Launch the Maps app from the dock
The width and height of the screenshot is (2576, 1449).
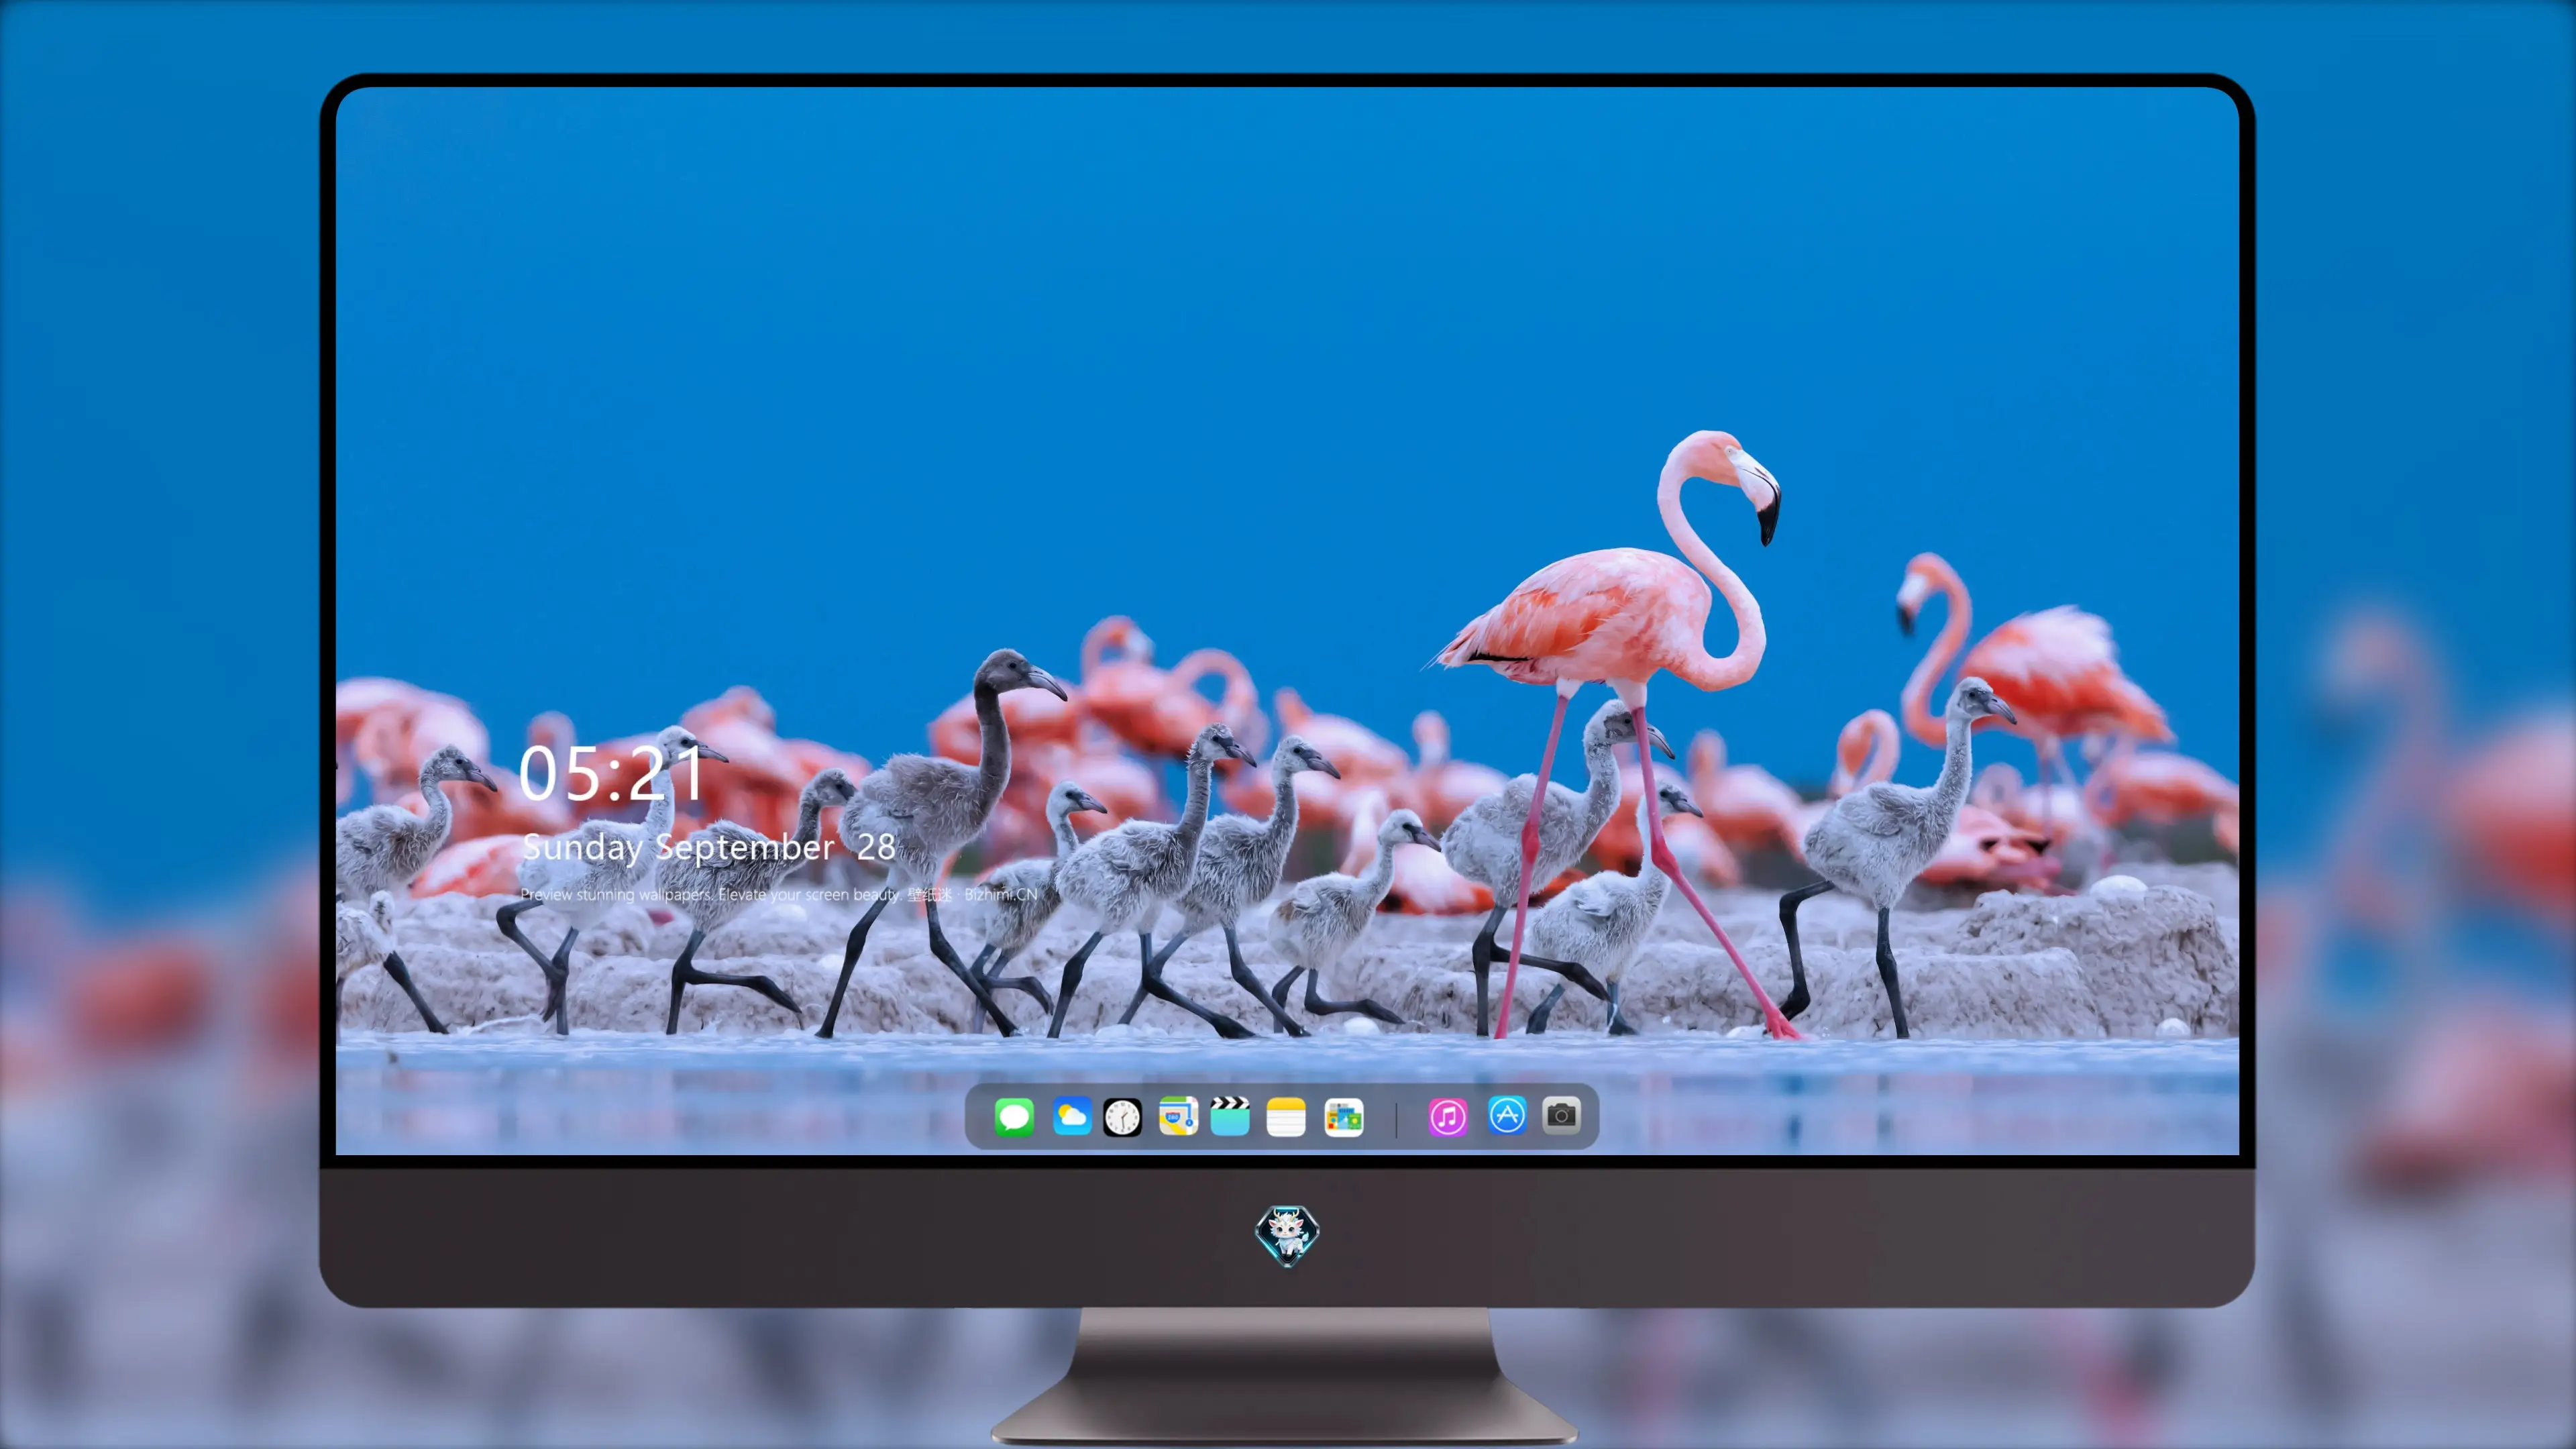(1178, 1116)
